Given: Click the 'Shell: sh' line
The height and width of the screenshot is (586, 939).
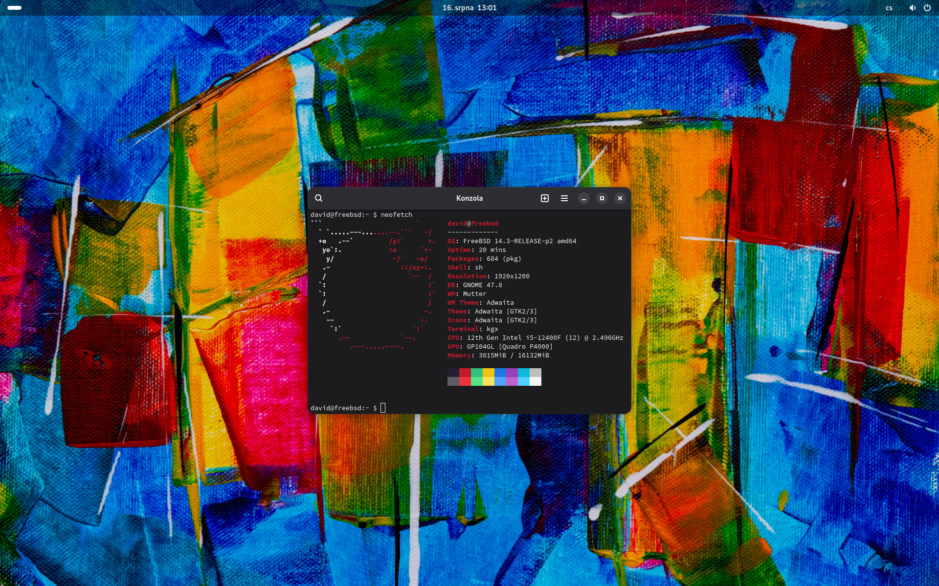Looking at the screenshot, I should point(465,268).
